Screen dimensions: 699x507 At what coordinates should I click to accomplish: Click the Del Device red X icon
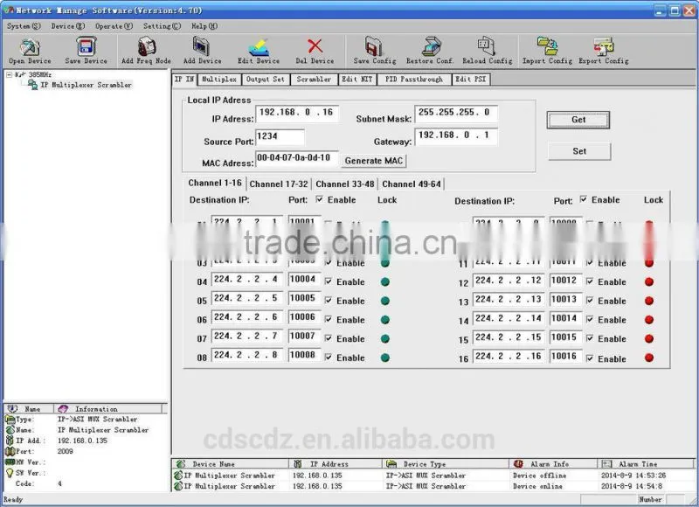coord(315,46)
